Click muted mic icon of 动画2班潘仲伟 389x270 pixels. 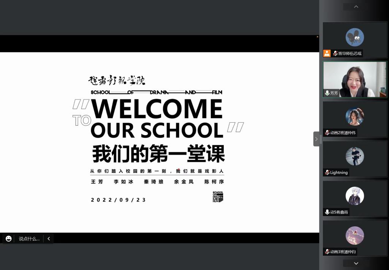[x=327, y=133]
